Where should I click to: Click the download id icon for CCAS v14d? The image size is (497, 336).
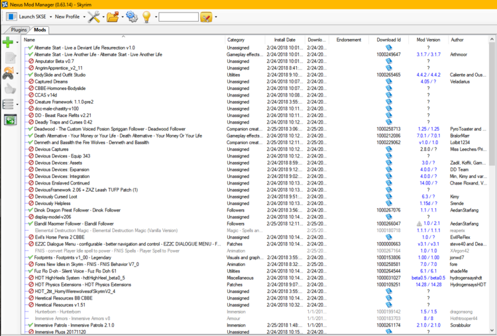pyautogui.click(x=388, y=95)
